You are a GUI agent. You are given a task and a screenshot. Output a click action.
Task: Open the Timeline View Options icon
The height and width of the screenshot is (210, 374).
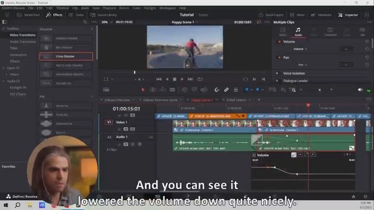point(106,90)
